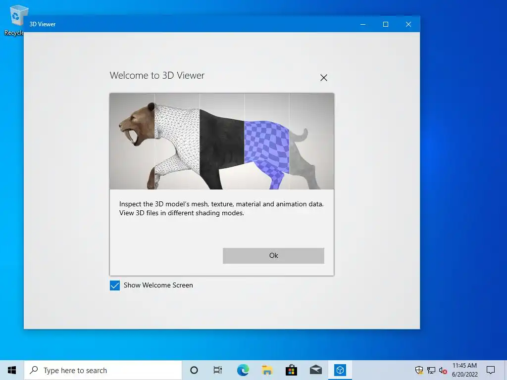Open the Mail app from taskbar
This screenshot has width=507, height=380.
click(x=315, y=370)
